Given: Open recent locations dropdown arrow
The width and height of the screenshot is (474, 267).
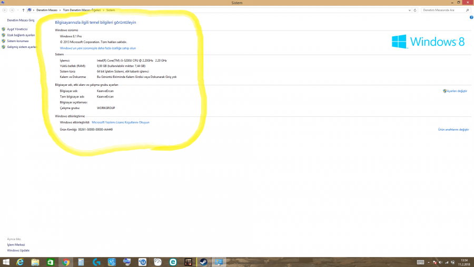Looking at the screenshot, I should click(x=18, y=11).
